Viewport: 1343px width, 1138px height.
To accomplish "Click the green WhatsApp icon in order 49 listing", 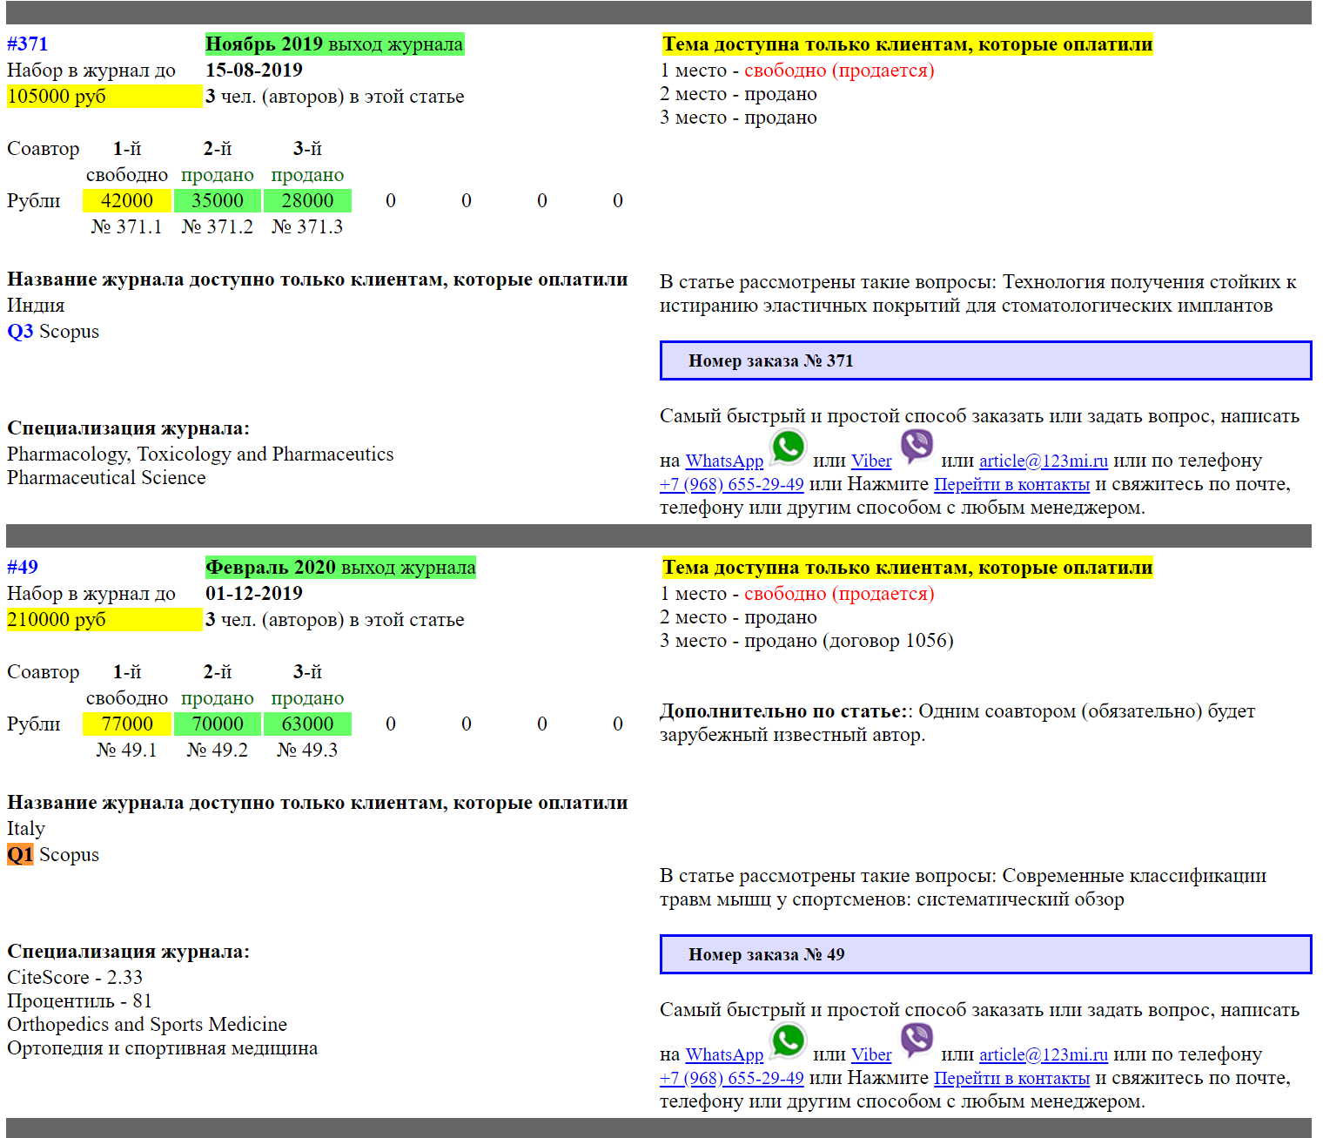I will click(788, 1041).
